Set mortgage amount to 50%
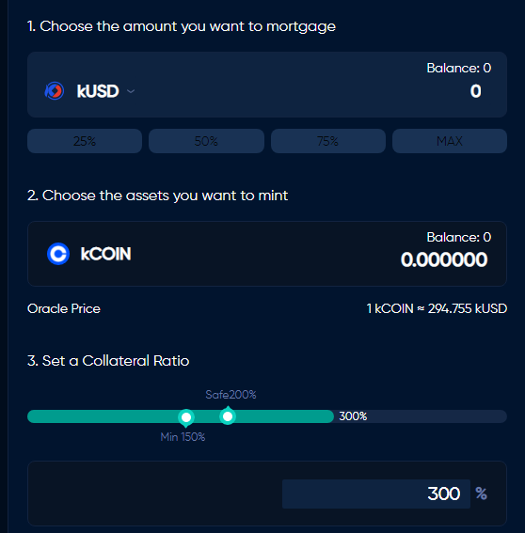This screenshot has height=533, width=525. [206, 141]
